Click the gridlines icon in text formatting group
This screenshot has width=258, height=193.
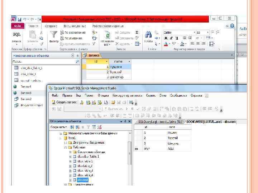pos(211,44)
